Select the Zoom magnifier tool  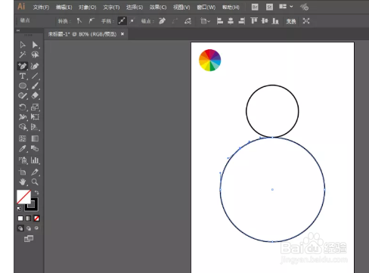35,181
